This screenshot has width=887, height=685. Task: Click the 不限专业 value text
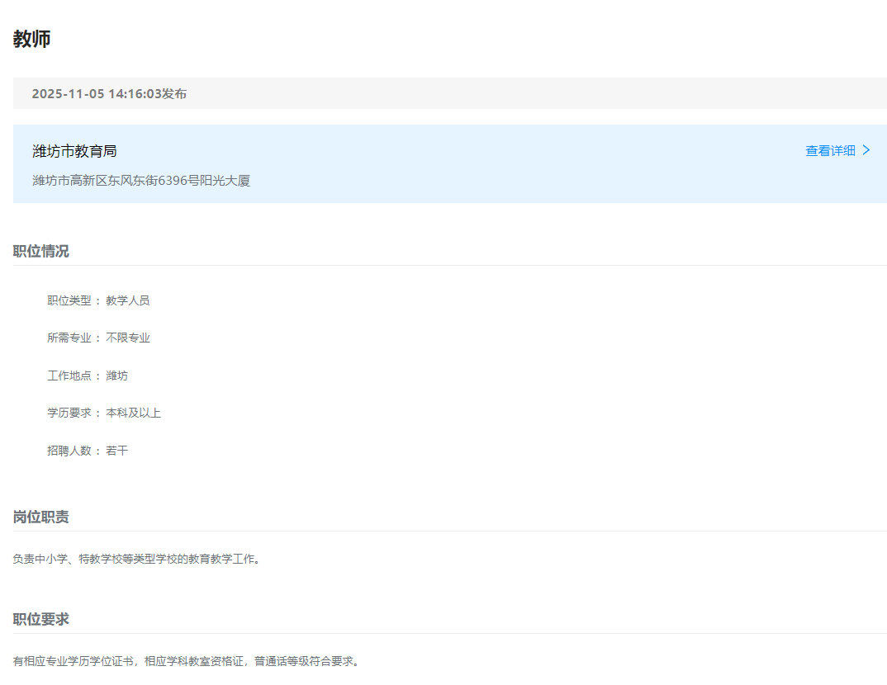coord(128,338)
